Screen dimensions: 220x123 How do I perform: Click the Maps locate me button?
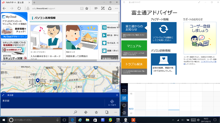coord(115,74)
